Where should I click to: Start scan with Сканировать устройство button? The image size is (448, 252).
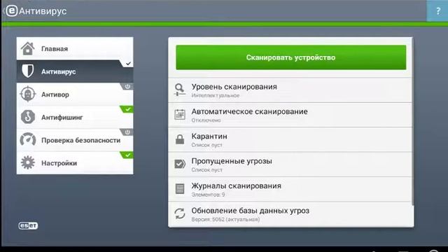[291, 57]
